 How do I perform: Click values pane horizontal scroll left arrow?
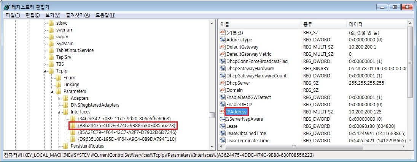coord(221,146)
